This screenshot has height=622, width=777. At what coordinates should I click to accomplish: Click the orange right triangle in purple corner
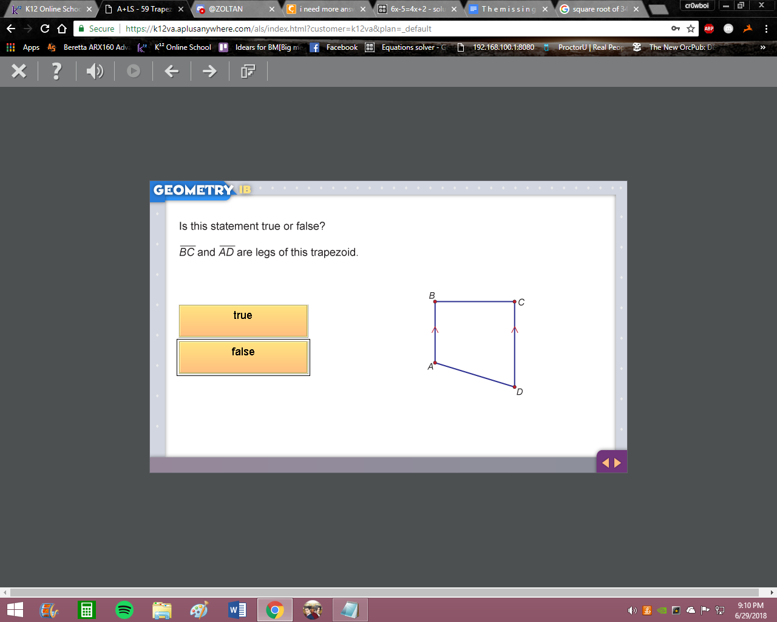[618, 463]
